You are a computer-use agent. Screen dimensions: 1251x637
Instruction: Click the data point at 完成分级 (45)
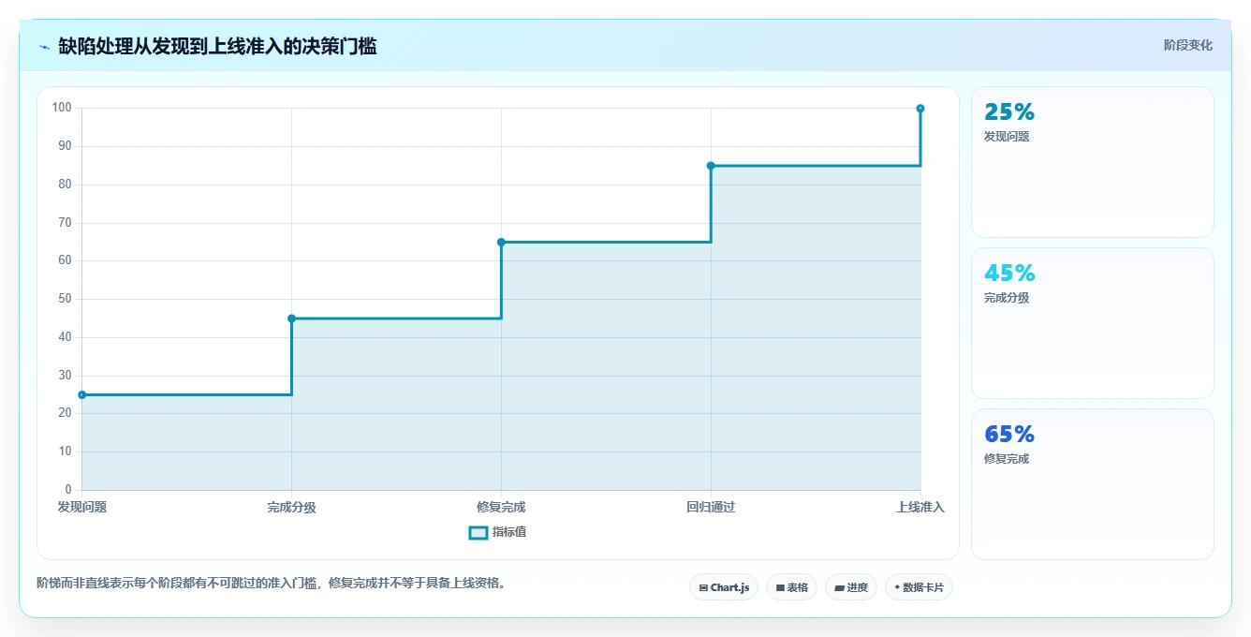pos(291,318)
